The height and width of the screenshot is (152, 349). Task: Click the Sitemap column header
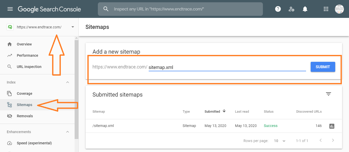pyautogui.click(x=99, y=111)
